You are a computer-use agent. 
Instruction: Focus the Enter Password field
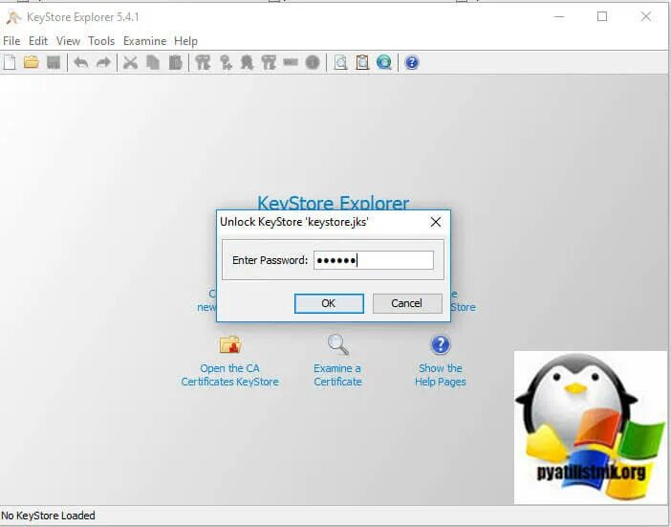(374, 260)
